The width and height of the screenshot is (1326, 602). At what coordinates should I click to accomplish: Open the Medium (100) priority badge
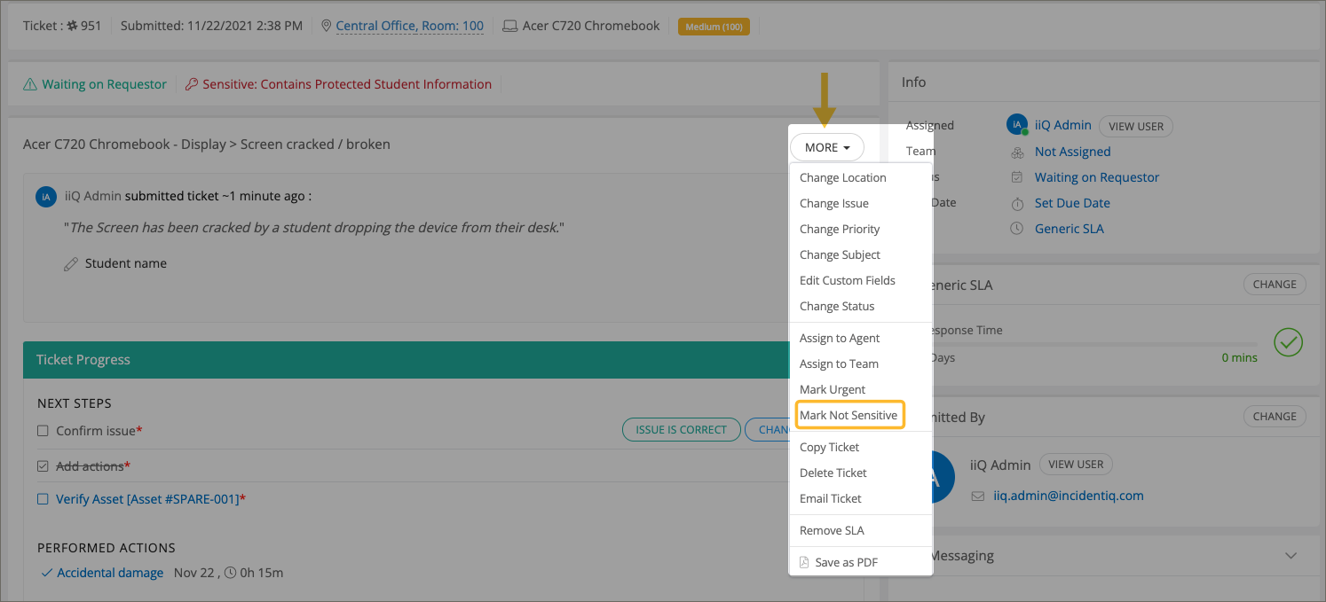714,27
